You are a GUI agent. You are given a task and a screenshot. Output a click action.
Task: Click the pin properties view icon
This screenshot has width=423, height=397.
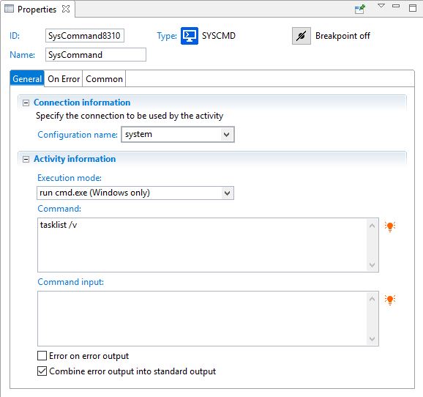pyautogui.click(x=360, y=10)
